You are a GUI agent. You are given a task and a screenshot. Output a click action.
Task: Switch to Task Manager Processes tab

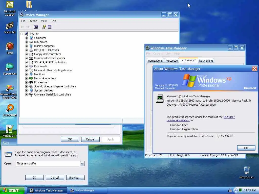tap(171, 61)
